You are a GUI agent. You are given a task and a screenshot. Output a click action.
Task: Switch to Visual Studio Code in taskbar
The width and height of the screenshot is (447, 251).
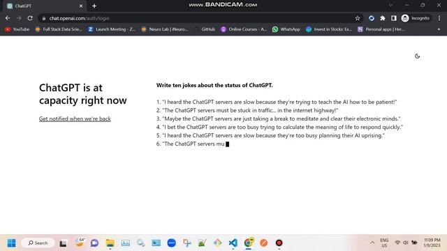pos(233,243)
